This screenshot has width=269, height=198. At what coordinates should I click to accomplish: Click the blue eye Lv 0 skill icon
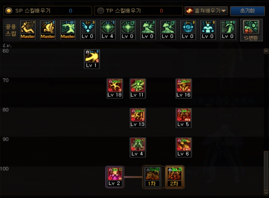coord(188,30)
